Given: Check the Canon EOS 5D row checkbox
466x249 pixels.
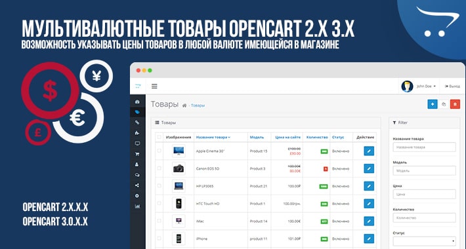Looking at the screenshot, I should pyautogui.click(x=159, y=168).
